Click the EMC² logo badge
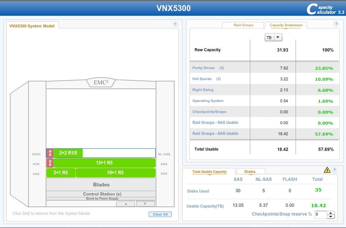 tap(101, 82)
